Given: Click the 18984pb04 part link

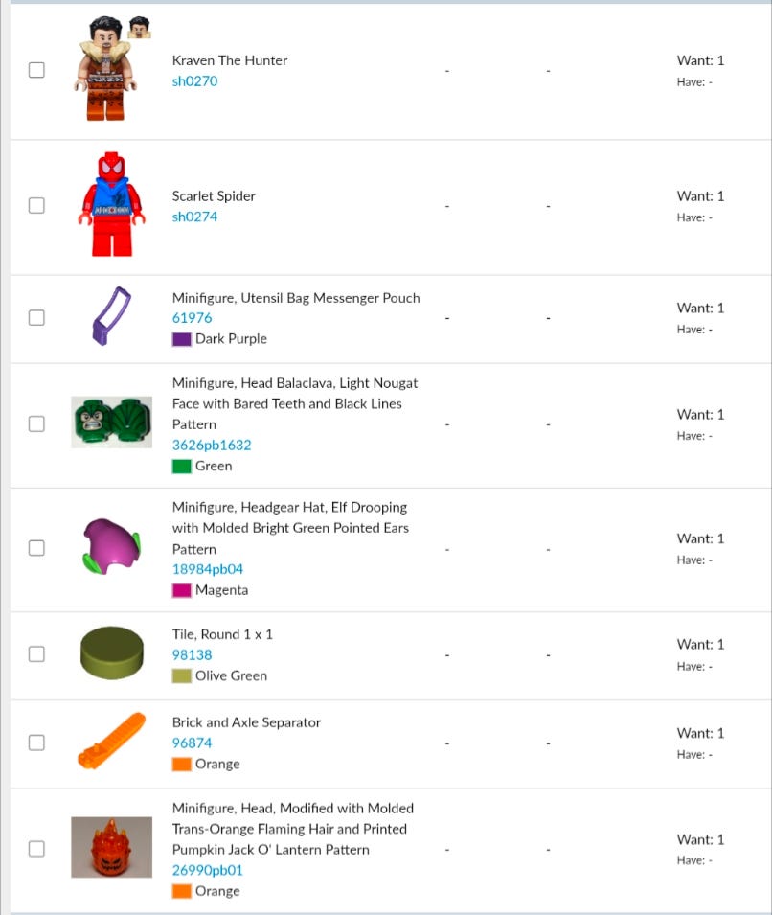Looking at the screenshot, I should click(x=208, y=569).
